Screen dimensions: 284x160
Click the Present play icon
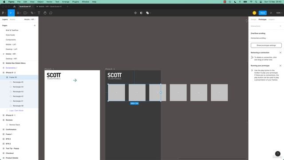pyautogui.click(x=271, y=13)
